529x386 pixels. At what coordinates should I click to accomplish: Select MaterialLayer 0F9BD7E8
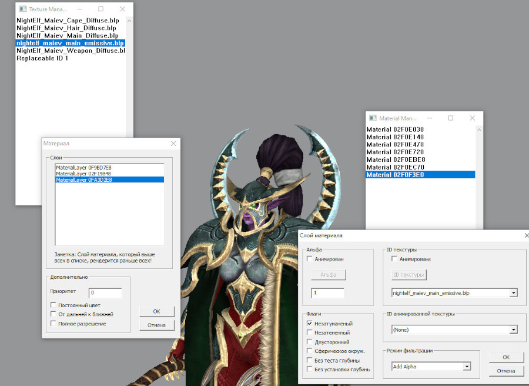pyautogui.click(x=110, y=168)
